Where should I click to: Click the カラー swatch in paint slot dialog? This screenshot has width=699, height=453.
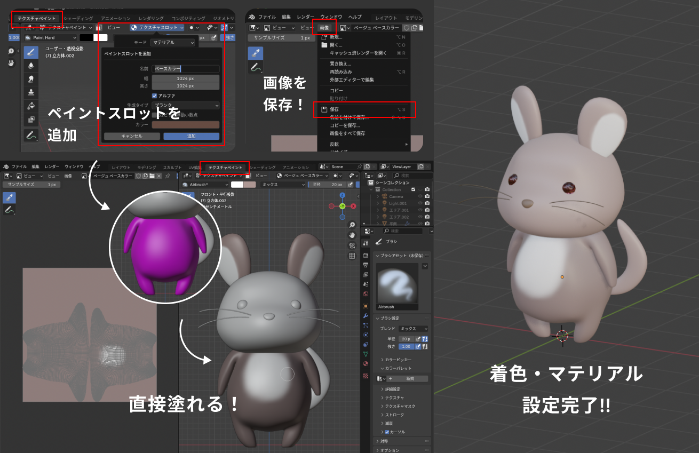click(x=186, y=124)
